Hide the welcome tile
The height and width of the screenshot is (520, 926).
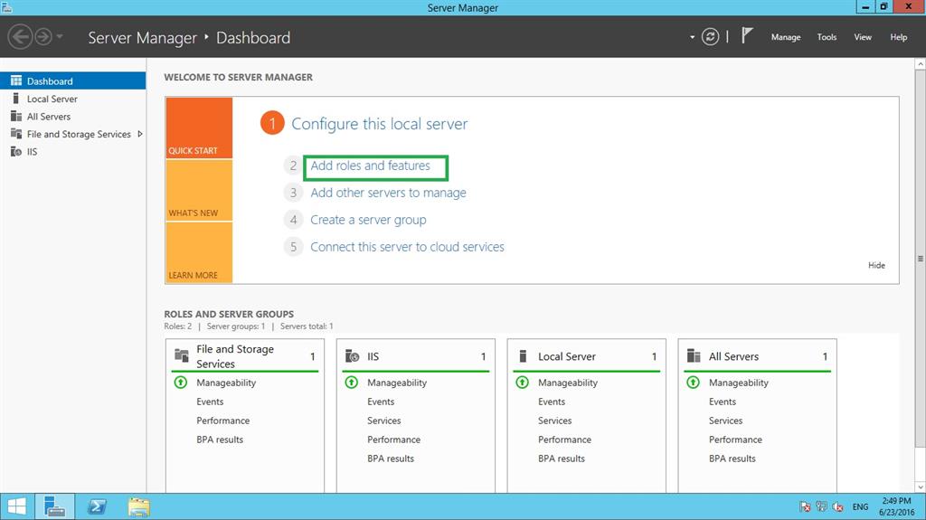click(876, 265)
